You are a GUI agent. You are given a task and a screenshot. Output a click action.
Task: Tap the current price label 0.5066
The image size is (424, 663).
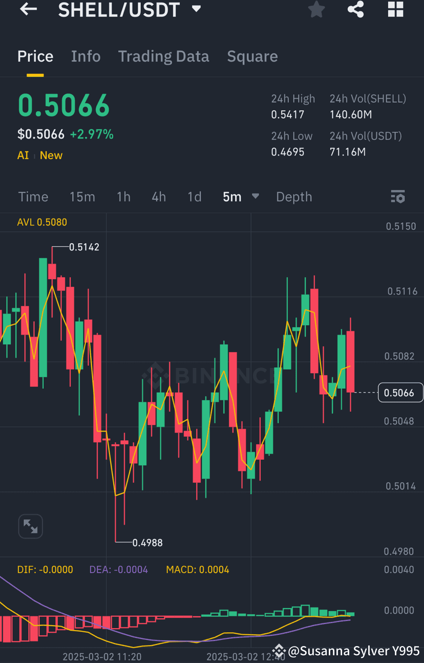pyautogui.click(x=401, y=392)
